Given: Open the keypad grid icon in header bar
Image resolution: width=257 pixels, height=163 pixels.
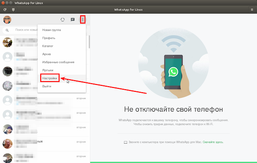Looking at the screenshot, I should click(13, 10).
